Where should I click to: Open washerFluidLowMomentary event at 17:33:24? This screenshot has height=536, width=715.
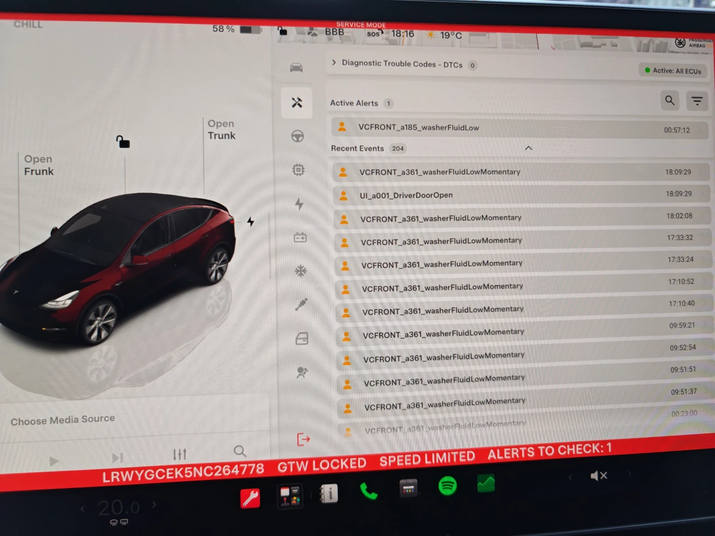coord(523,263)
